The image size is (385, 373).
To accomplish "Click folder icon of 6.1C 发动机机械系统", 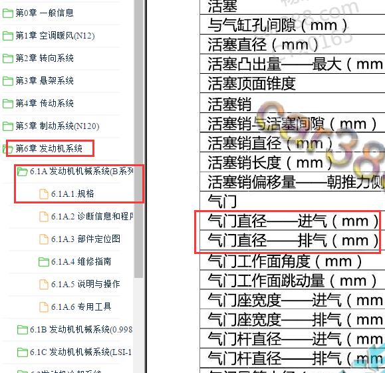I will coord(23,352).
